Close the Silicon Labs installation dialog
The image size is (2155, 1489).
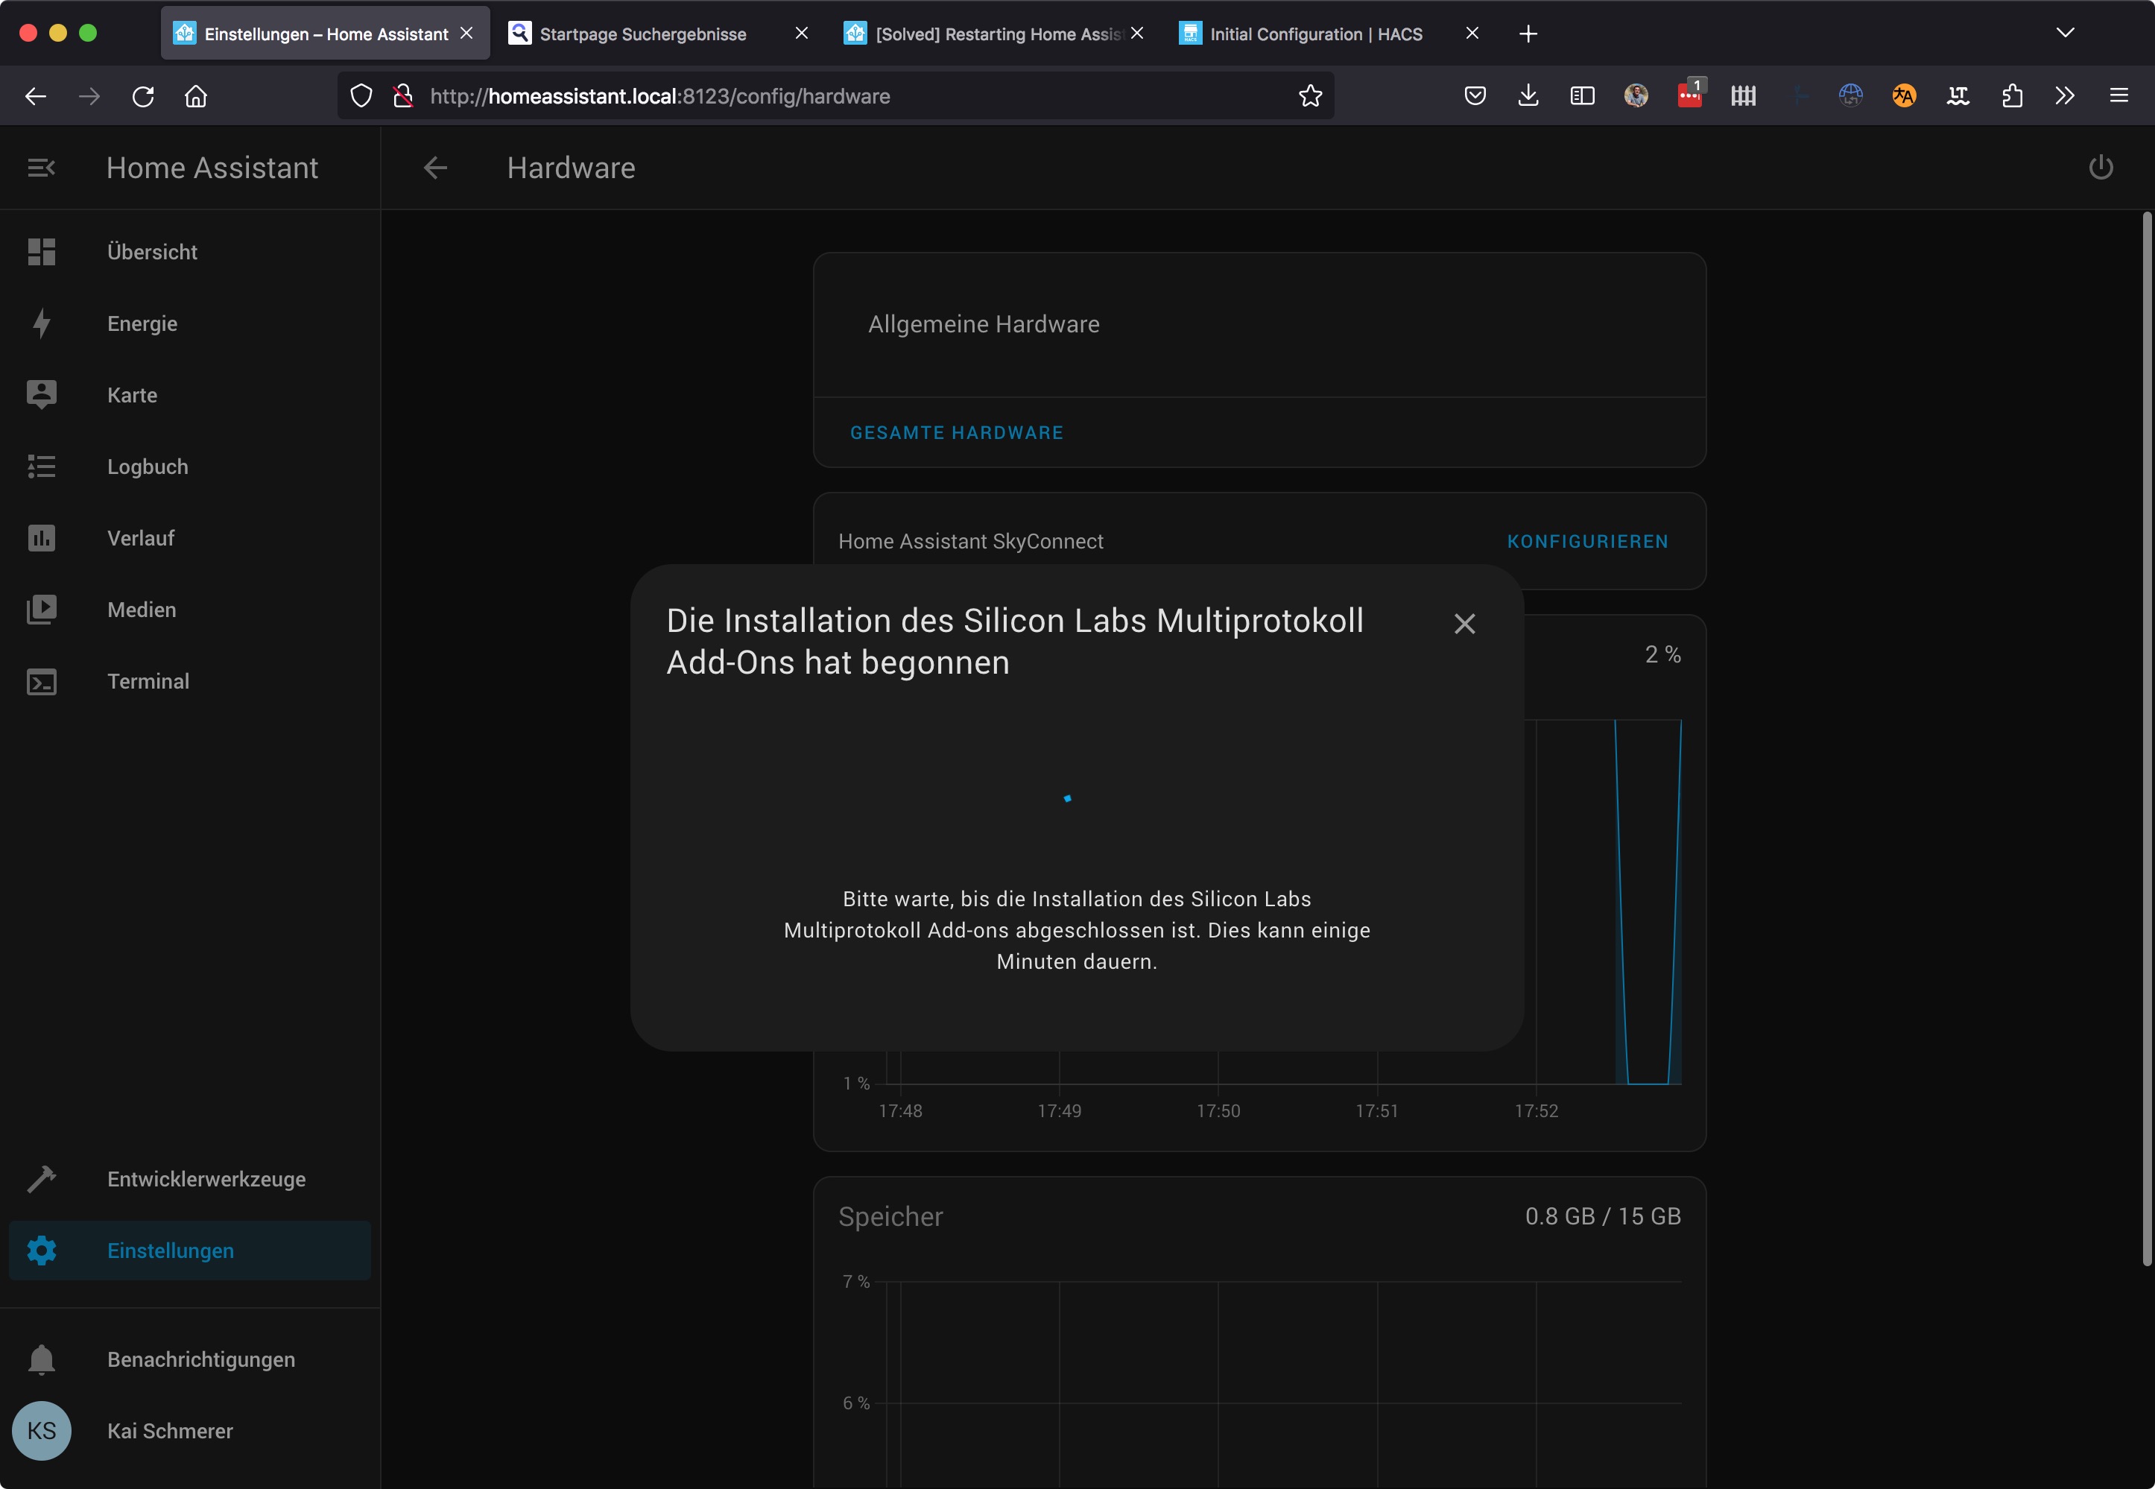1463,625
